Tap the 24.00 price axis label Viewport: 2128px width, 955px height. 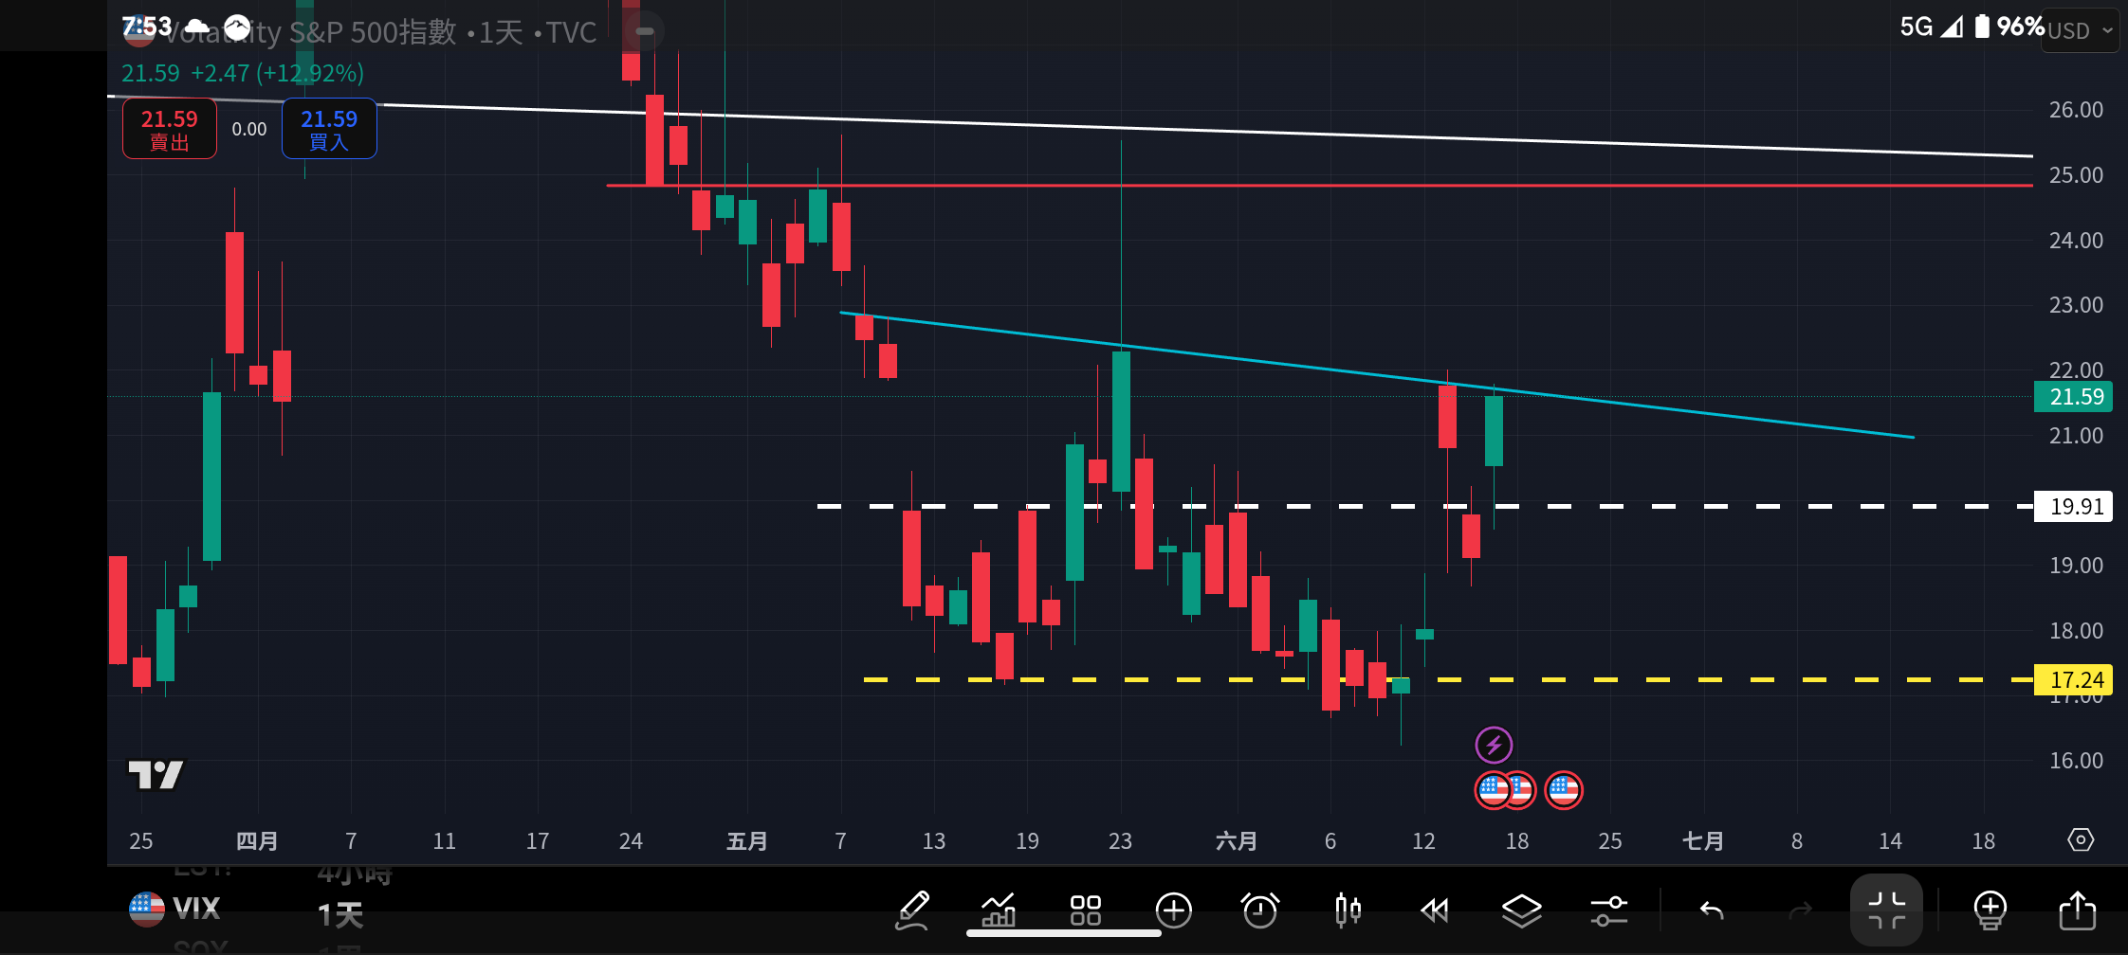2076,241
